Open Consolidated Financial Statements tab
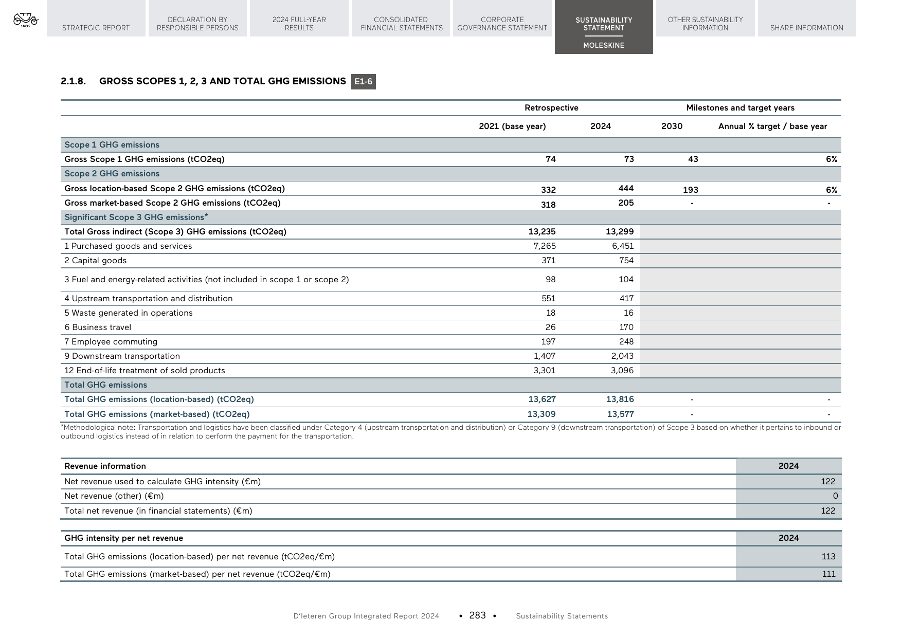The height and width of the screenshot is (638, 902). (x=401, y=18)
